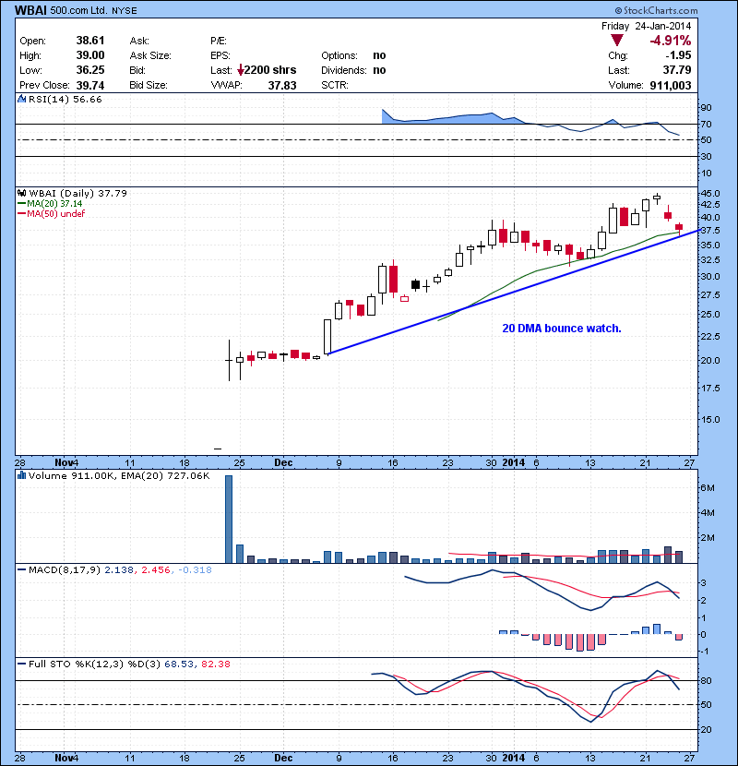Click the tallest volume bar in the volume panel
Viewport: 738px width, 766px height.
point(229,519)
